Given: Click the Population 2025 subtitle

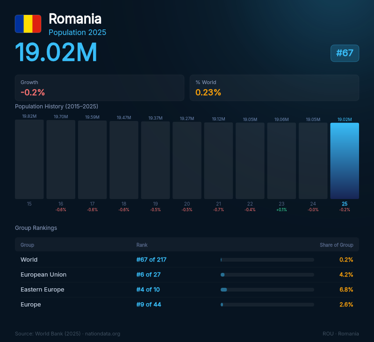Looking at the screenshot, I should [77, 32].
